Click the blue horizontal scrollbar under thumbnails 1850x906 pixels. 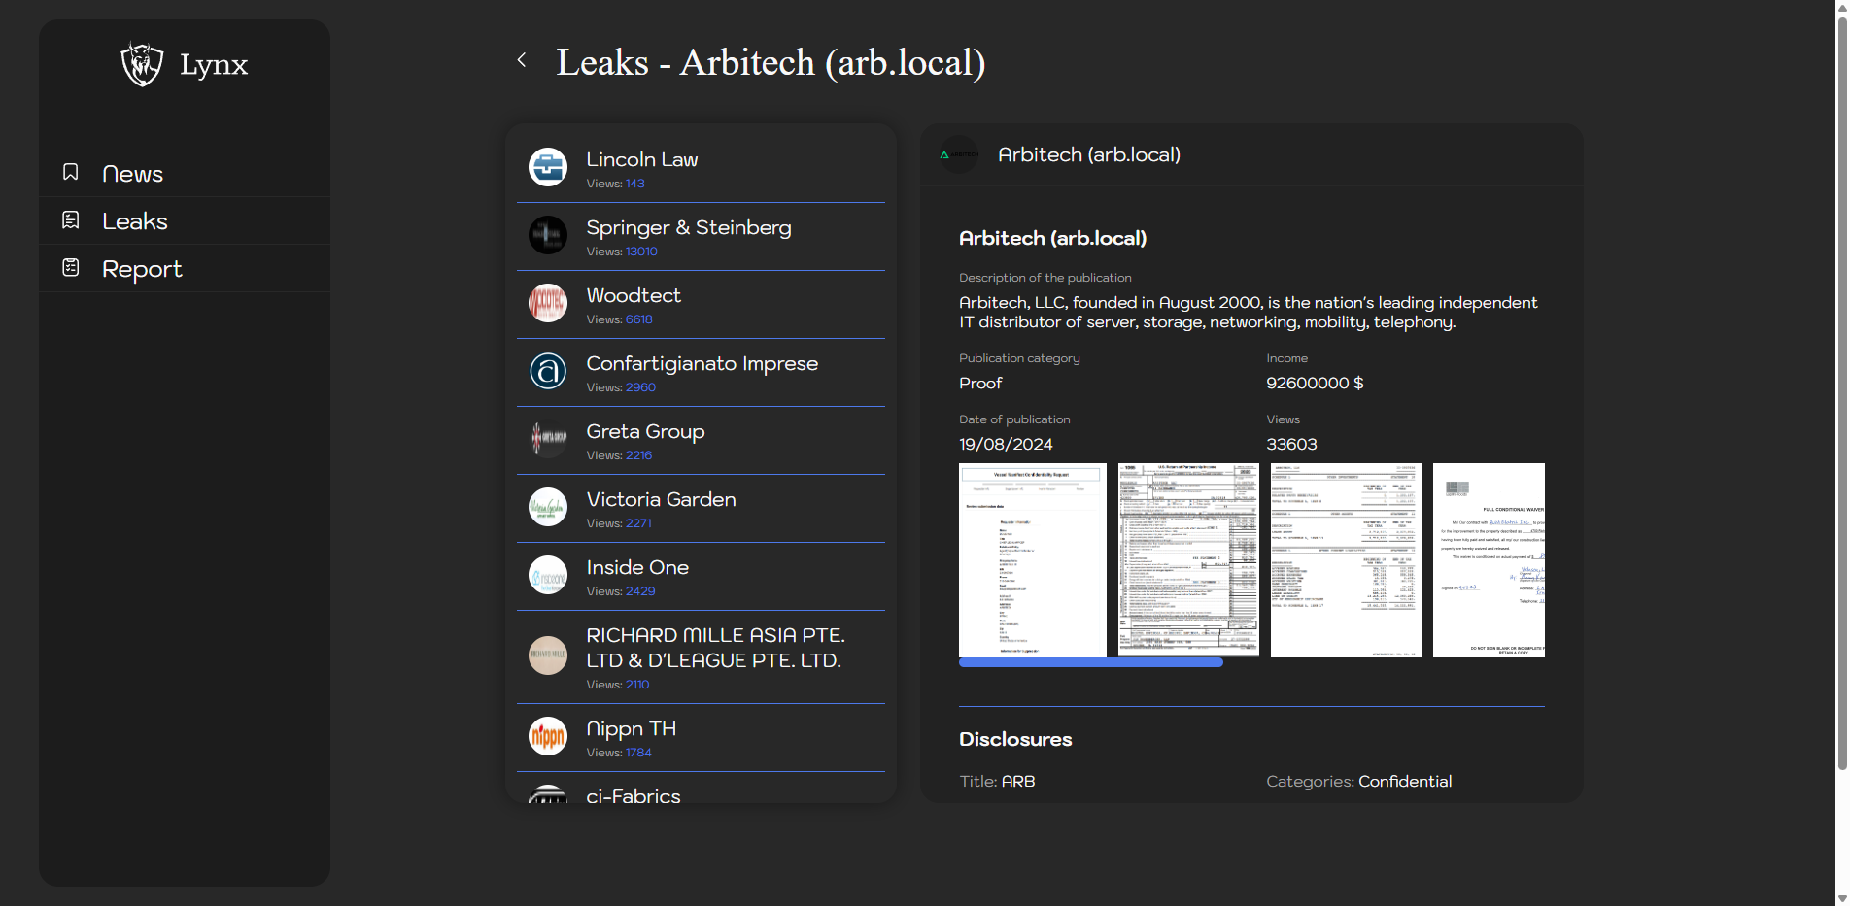coord(1090,662)
